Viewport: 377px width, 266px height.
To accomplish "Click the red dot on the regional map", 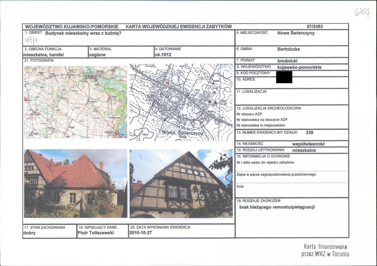I will pyautogui.click(x=25, y=100).
